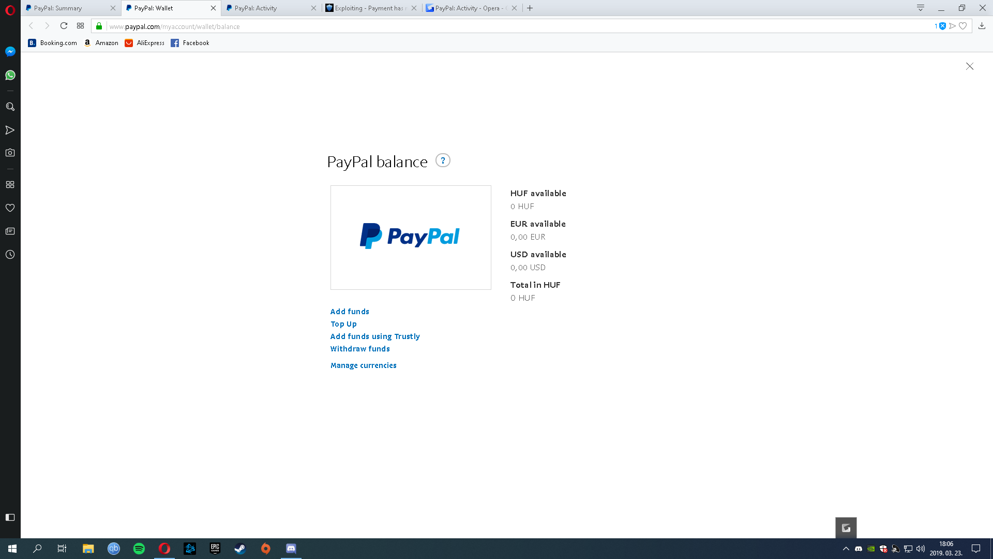Image resolution: width=993 pixels, height=559 pixels.
Task: Open Booking.com bookmark
Action: pyautogui.click(x=52, y=43)
